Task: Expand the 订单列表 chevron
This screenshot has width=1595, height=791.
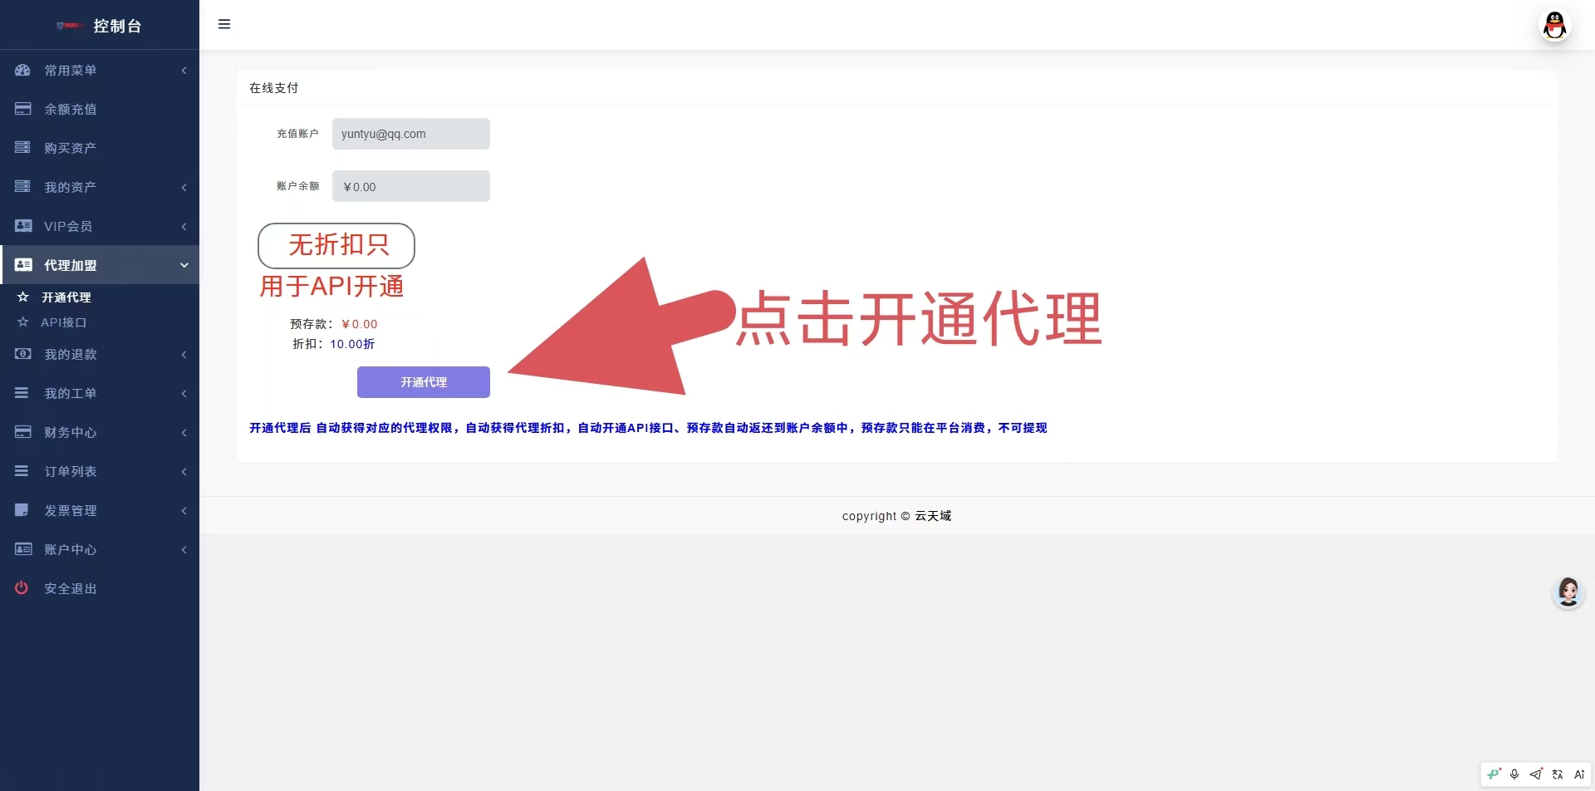Action: point(184,472)
